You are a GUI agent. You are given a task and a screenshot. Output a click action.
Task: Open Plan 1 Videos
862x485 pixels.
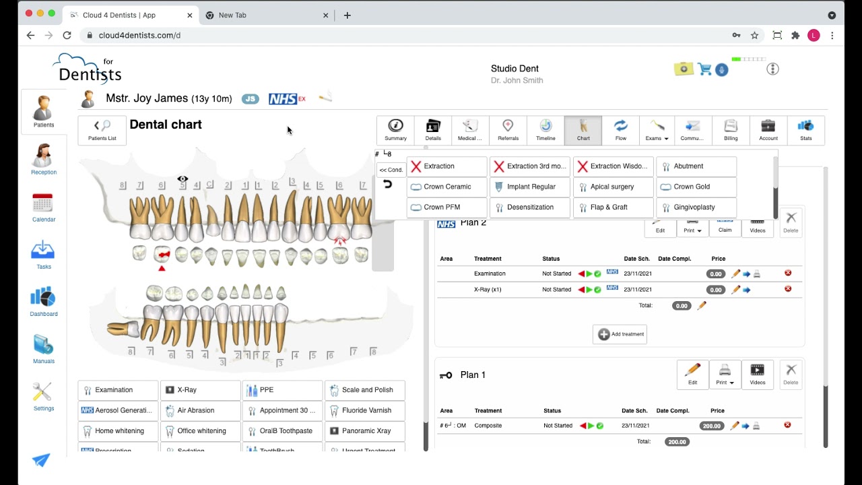click(x=758, y=375)
